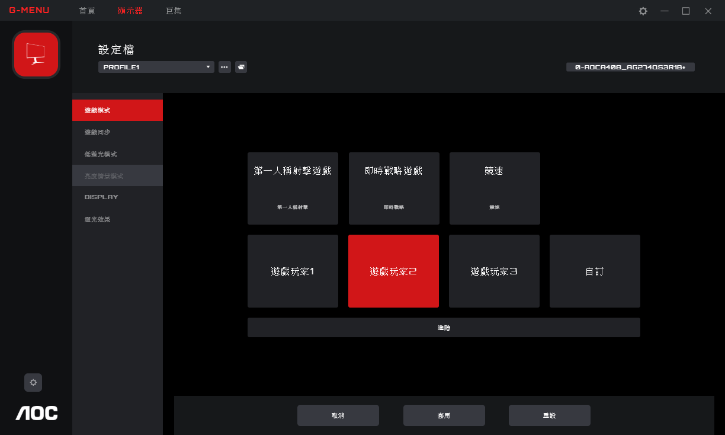Click the AOC logo
This screenshot has height=435, width=725.
click(37, 413)
